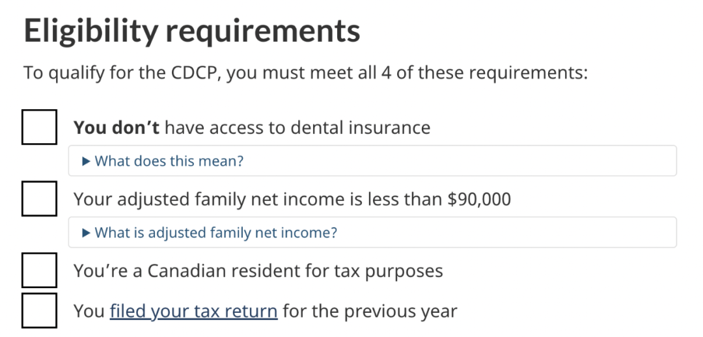
Task: Tick the adjusted family net income checkbox
Action: (39, 198)
